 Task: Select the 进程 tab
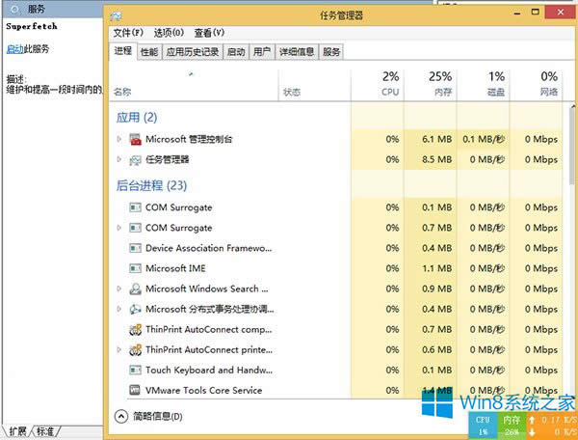[x=123, y=50]
